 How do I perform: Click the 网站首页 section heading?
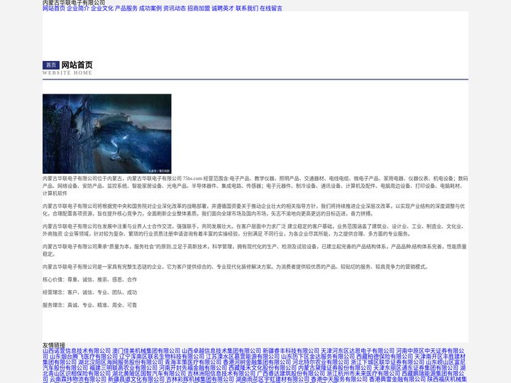77,65
